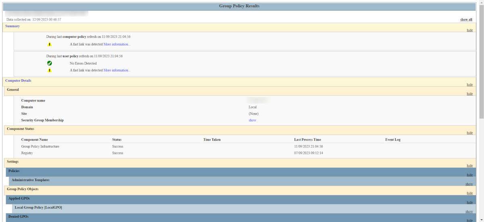Collapse the Applied GPOs section
This screenshot has width=484, height=222.
(x=469, y=202)
